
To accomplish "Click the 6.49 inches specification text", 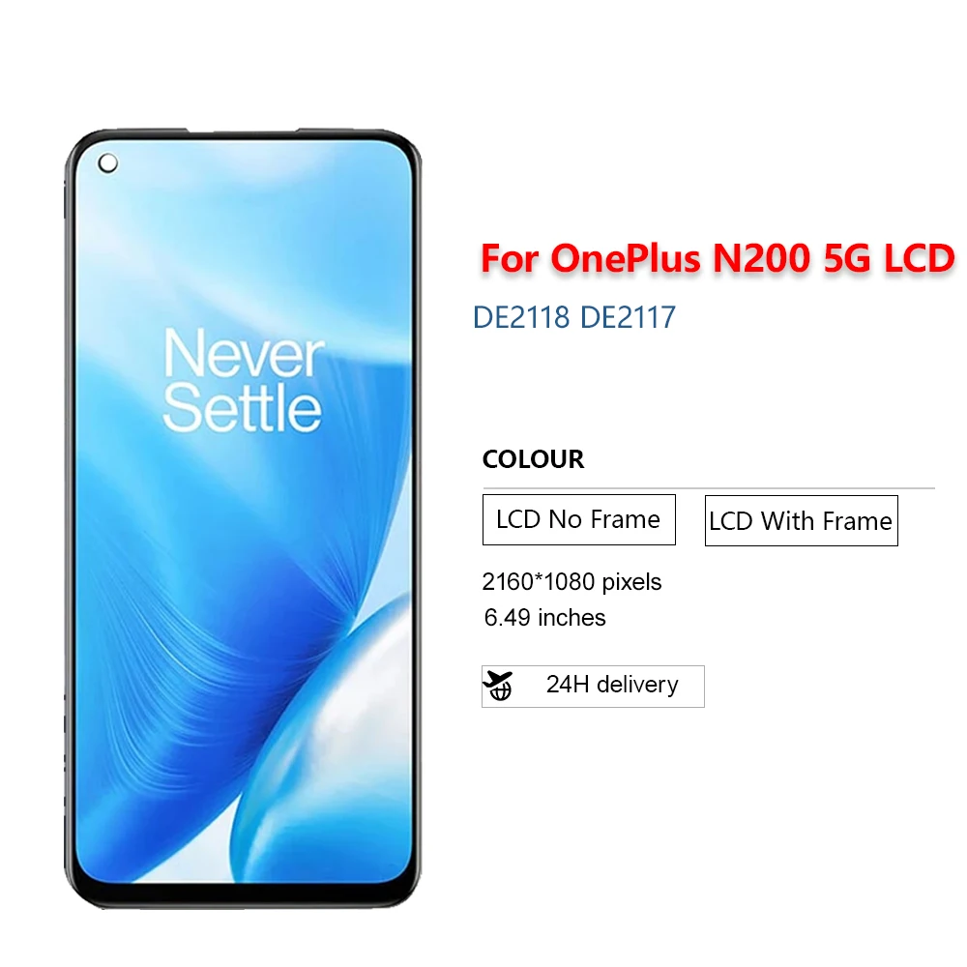I will [544, 617].
